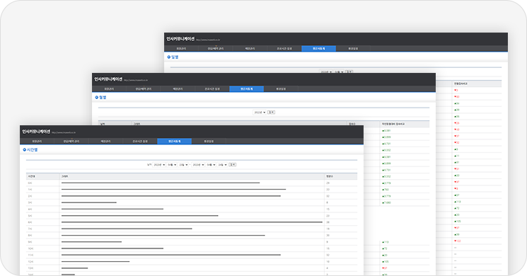Image resolution: width=527 pixels, height=276 pixels.
Task: Open the end day dropdown in 시간별 window
Action: (x=223, y=165)
